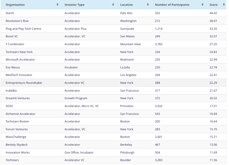Select Y Combinator in the list
This screenshot has height=165, width=229.
15,44
